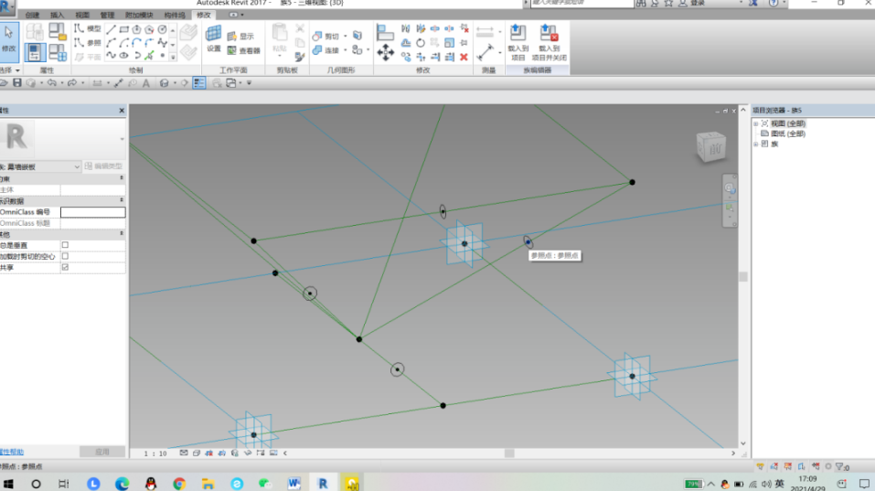875x491 pixels.
Task: Click the red Delete X icon
Action: click(x=464, y=57)
